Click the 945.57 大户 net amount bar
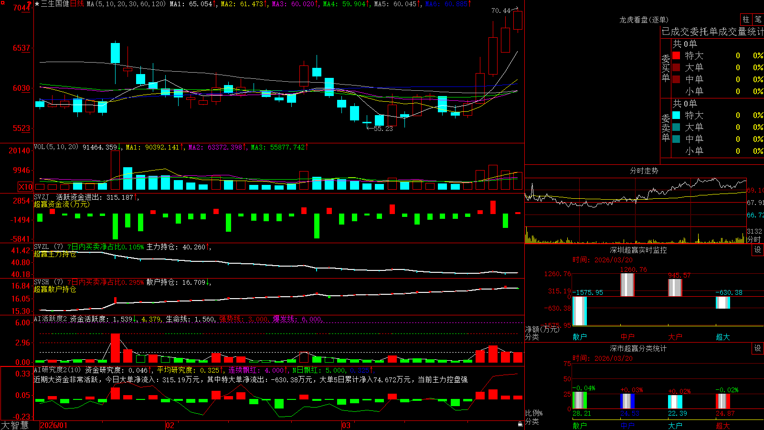The height and width of the screenshot is (430, 764). pyautogui.click(x=675, y=288)
